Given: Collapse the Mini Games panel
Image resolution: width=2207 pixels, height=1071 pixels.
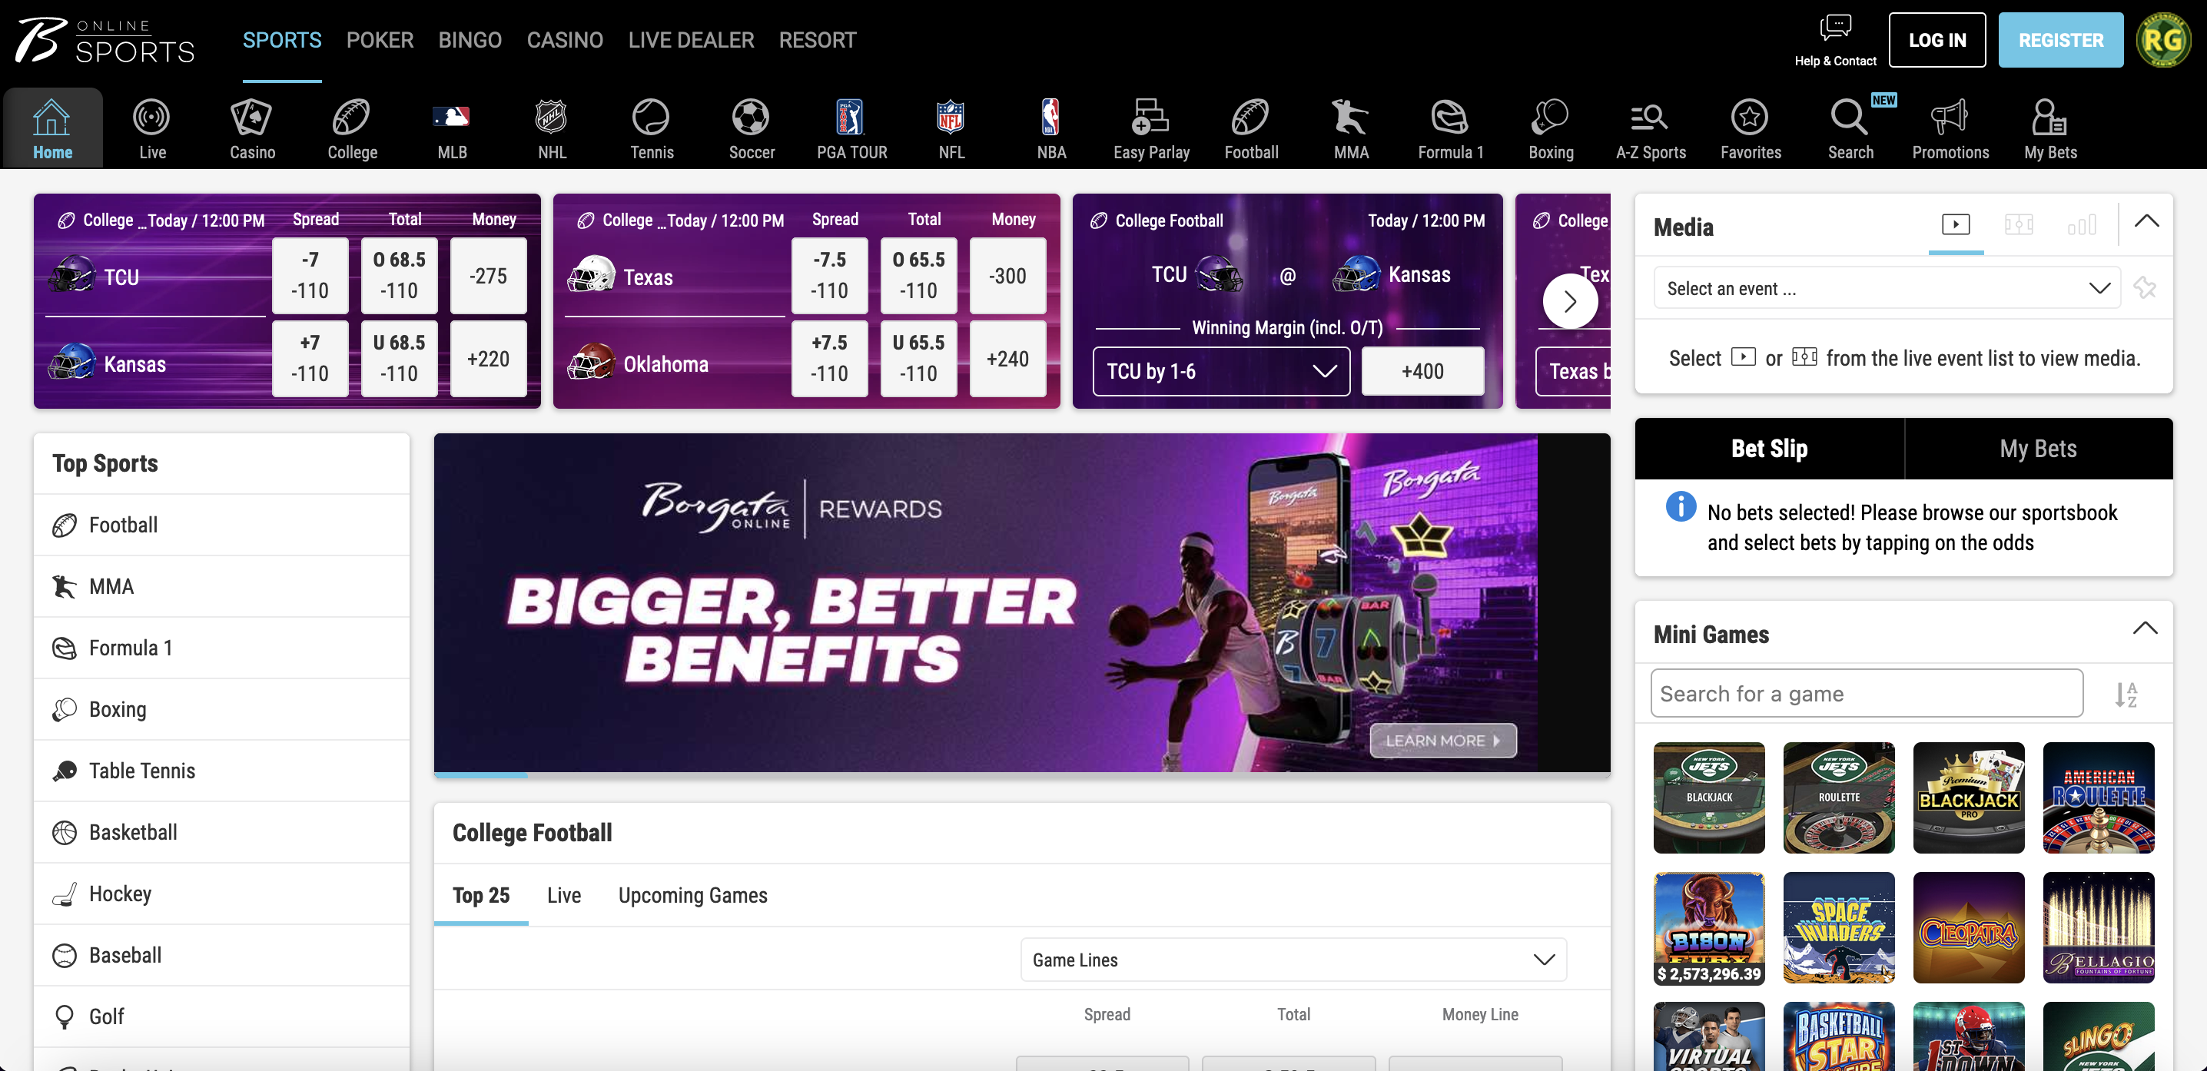Looking at the screenshot, I should pos(2145,628).
